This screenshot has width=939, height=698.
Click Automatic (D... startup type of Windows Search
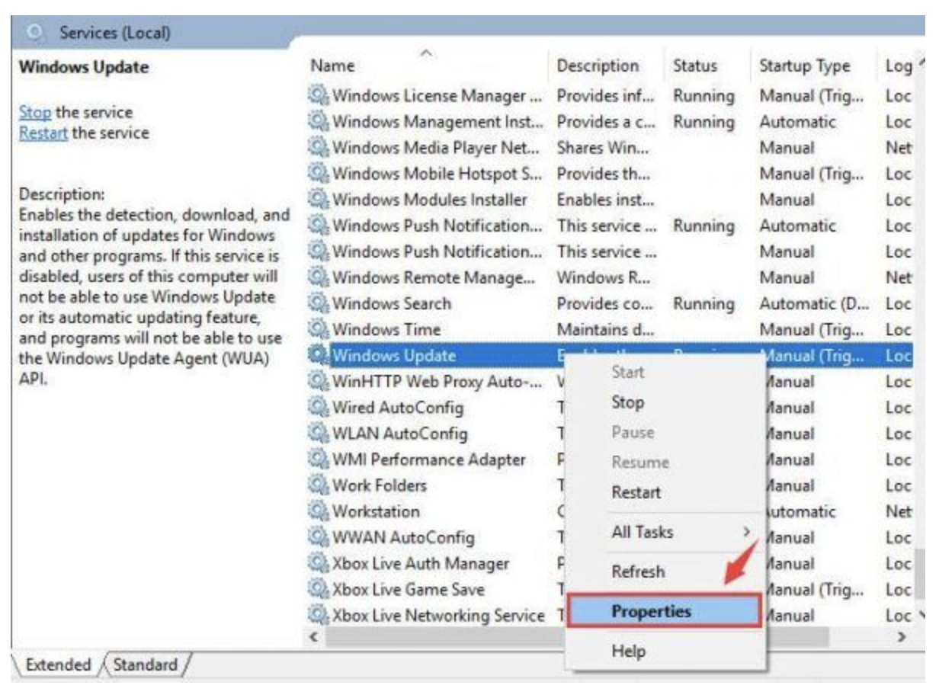tap(814, 303)
